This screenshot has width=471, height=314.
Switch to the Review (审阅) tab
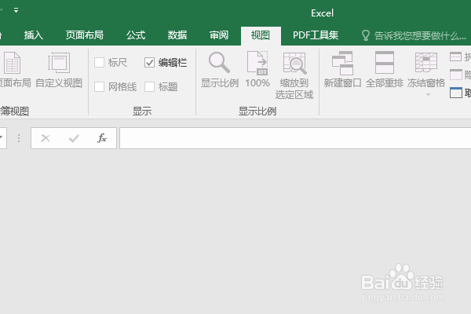pyautogui.click(x=219, y=35)
